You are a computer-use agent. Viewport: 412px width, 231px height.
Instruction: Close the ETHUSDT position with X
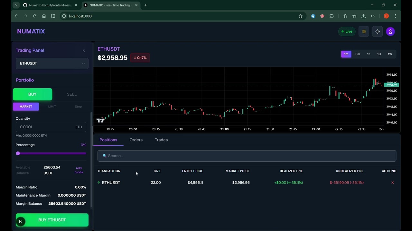[393, 183]
